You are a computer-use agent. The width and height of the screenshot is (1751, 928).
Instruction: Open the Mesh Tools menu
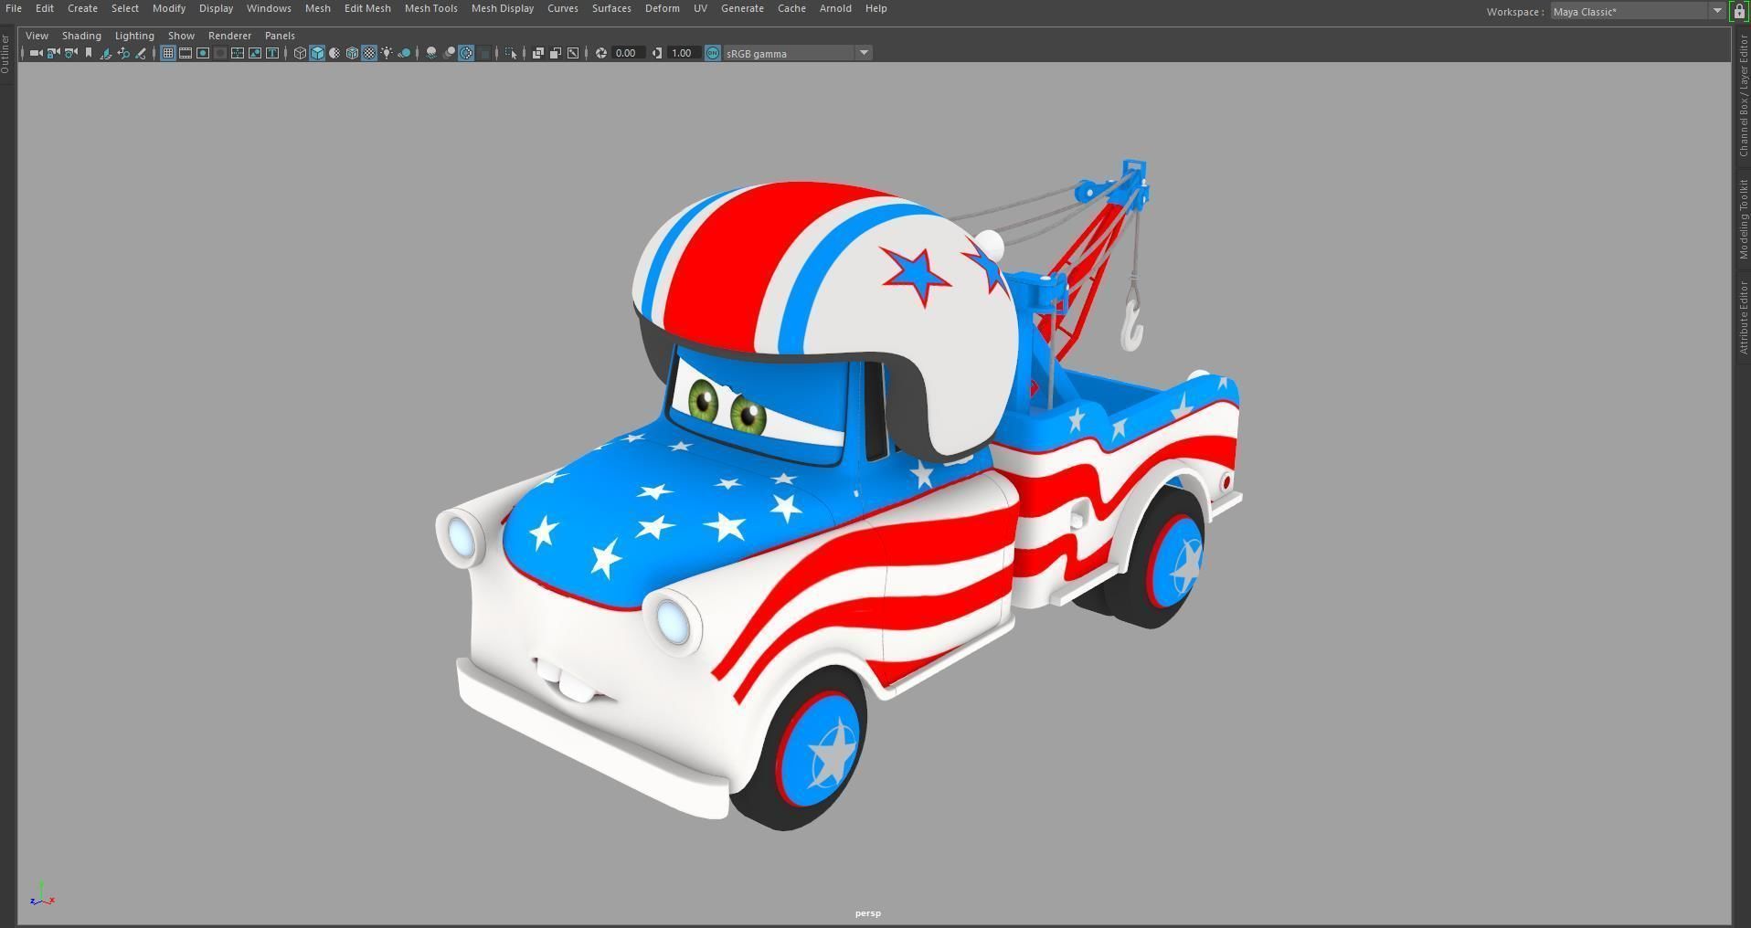(430, 8)
